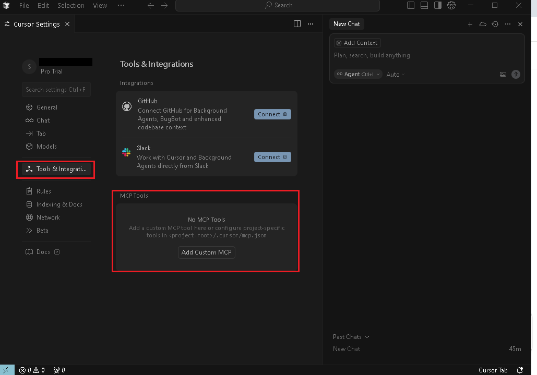
Task: Show chat history clock icon
Action: (x=495, y=25)
